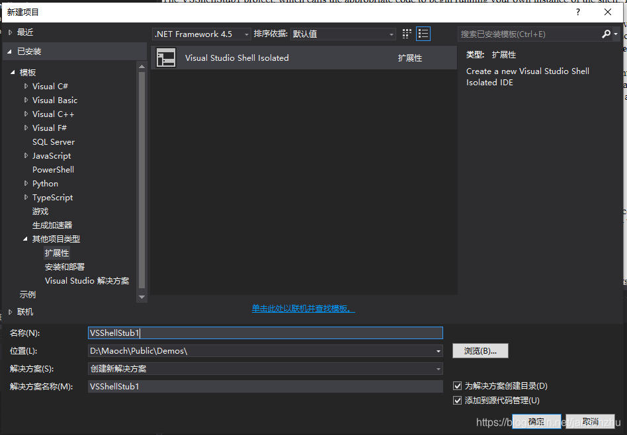627x435 pixels.
Task: Select Visual Studio 解决方案 category
Action: (x=87, y=281)
